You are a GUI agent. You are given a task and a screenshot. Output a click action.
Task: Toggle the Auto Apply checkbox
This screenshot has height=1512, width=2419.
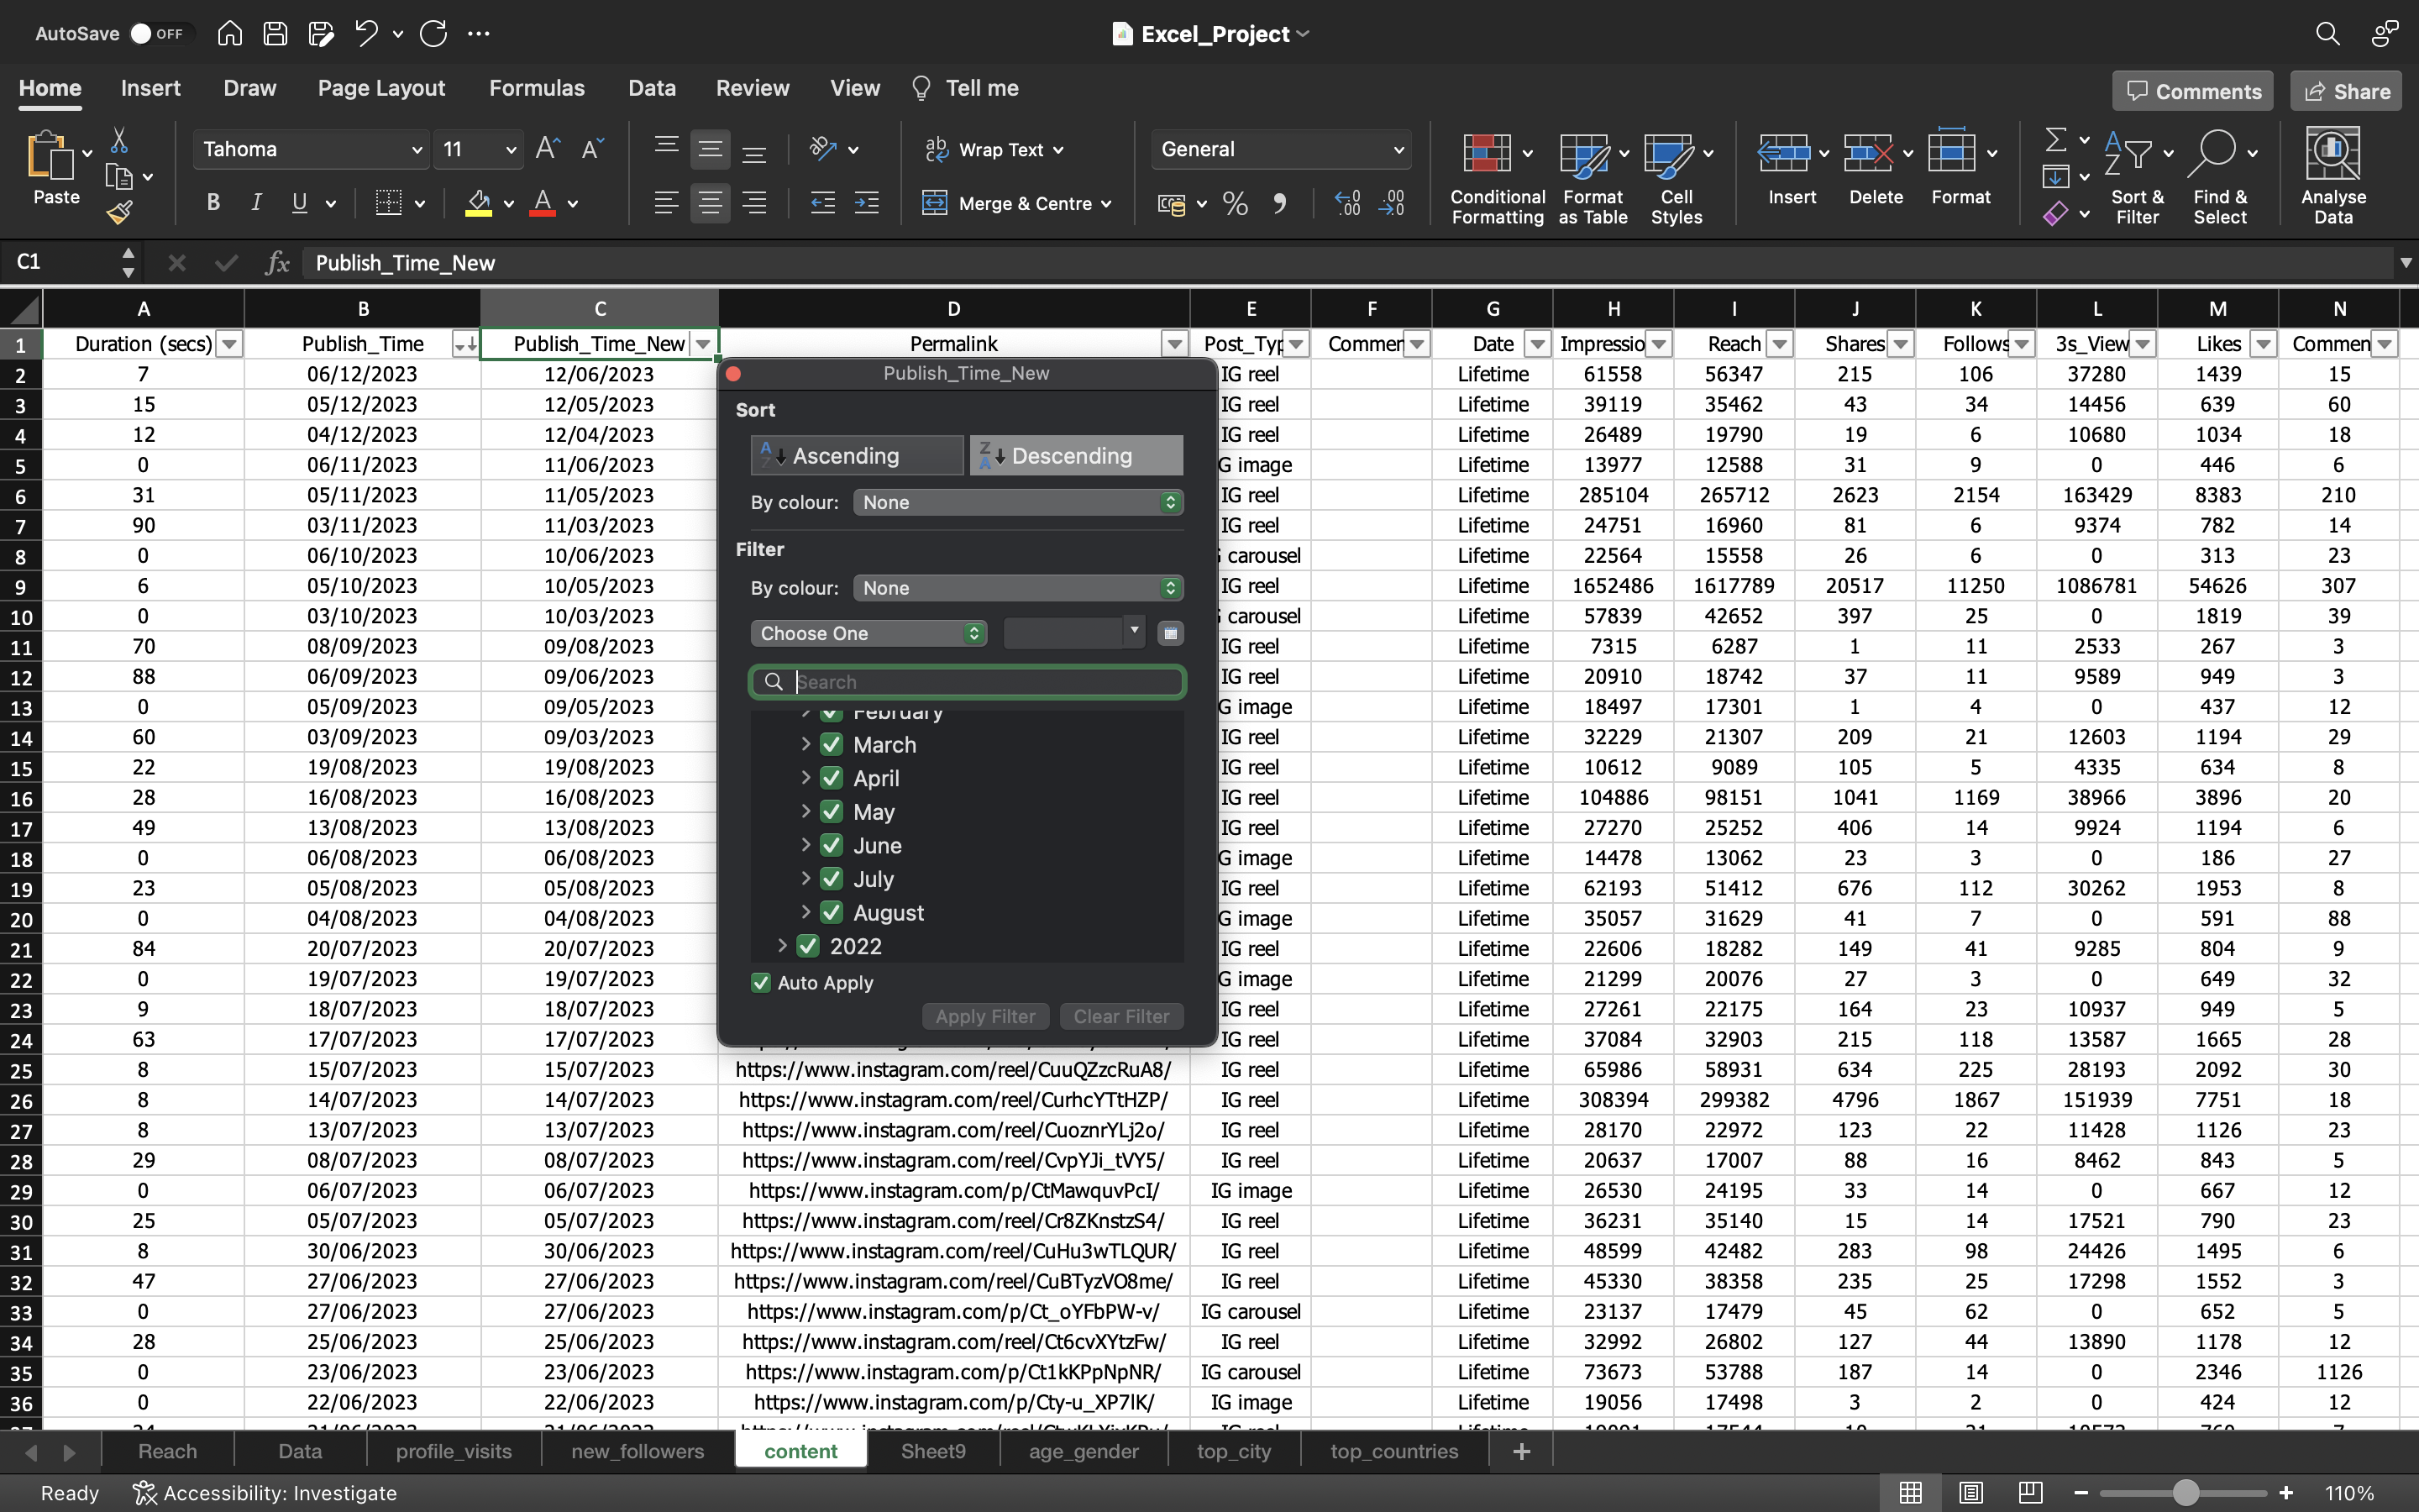(x=761, y=983)
